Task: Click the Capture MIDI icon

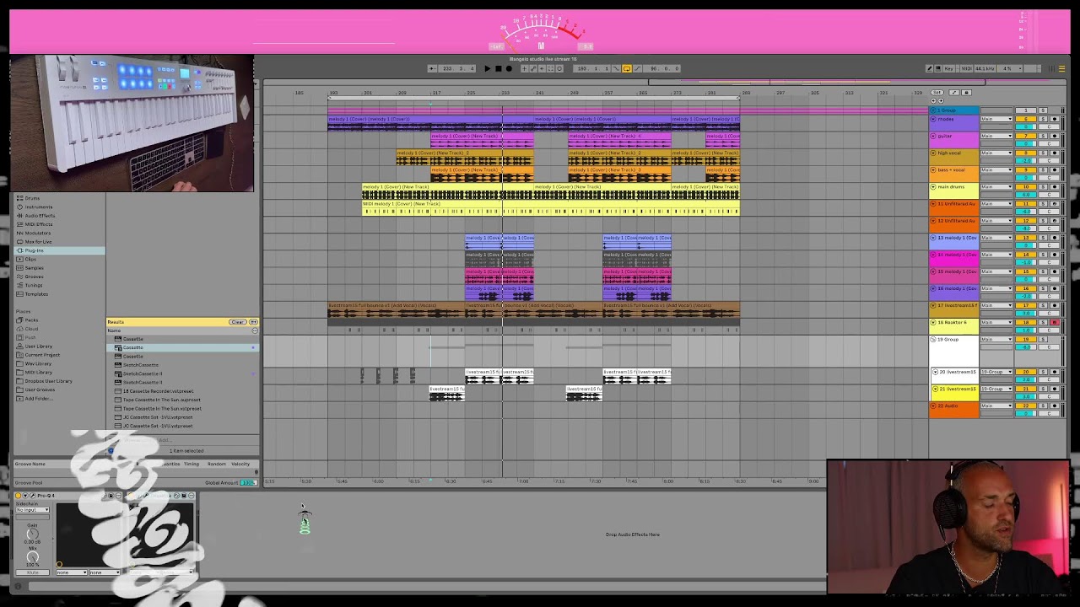Action: click(550, 68)
